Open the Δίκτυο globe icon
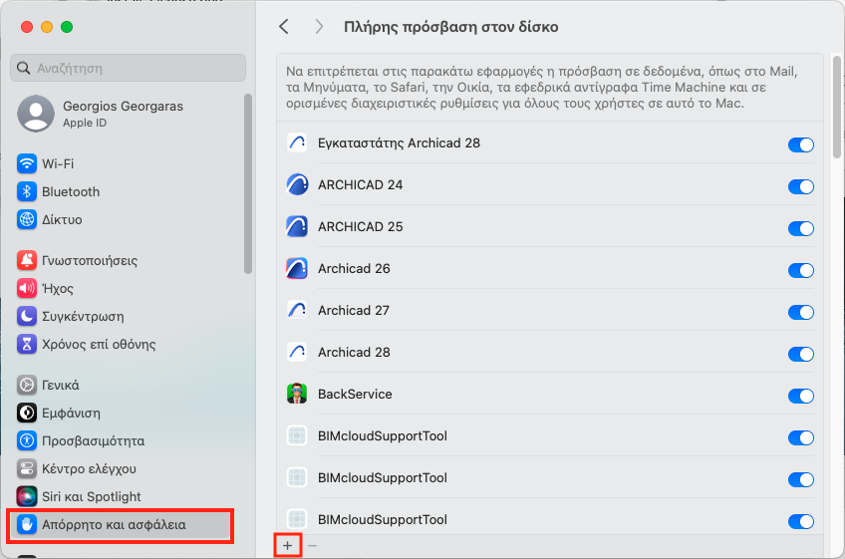Viewport: 845px width, 559px height. click(26, 220)
